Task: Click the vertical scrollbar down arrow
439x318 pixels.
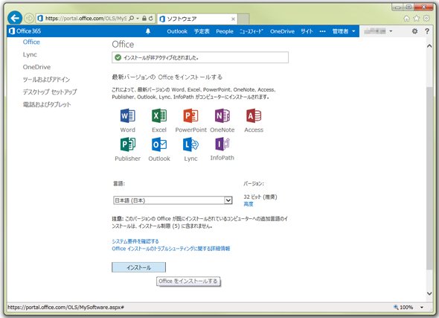Action: (x=429, y=293)
